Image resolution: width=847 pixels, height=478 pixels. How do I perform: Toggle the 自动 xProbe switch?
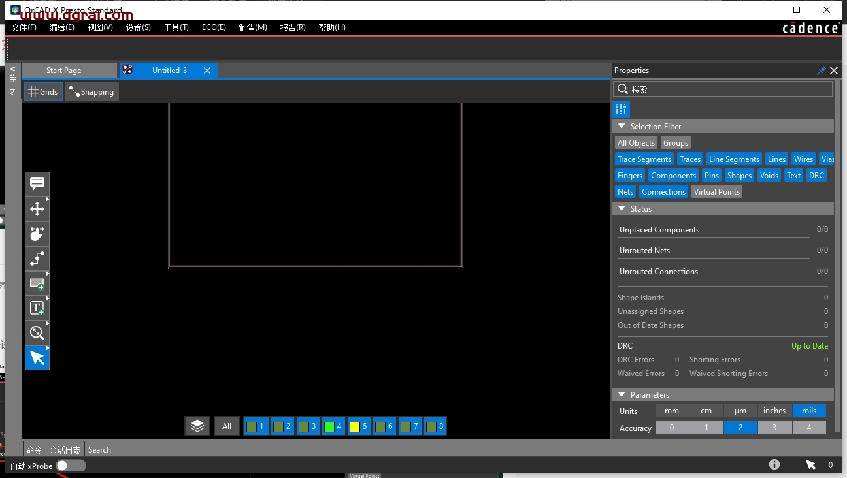pyautogui.click(x=71, y=466)
